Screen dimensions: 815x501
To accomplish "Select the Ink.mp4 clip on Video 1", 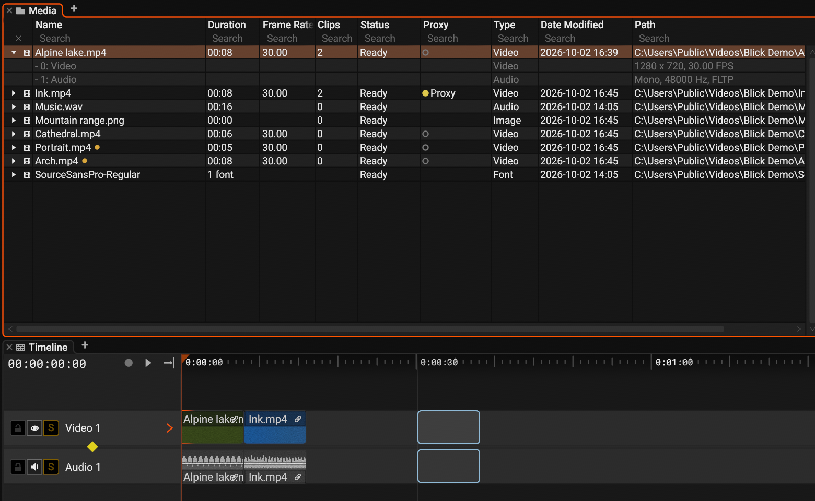I will pos(275,427).
